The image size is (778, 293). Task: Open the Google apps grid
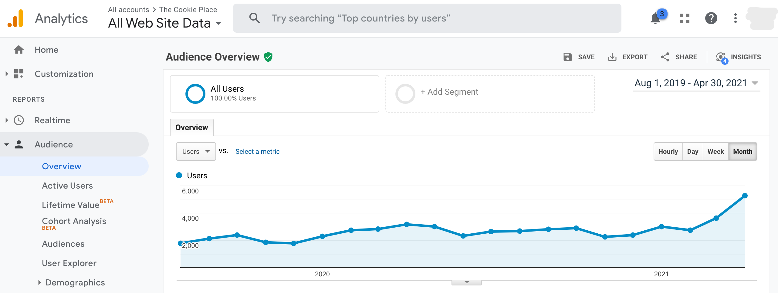tap(684, 18)
